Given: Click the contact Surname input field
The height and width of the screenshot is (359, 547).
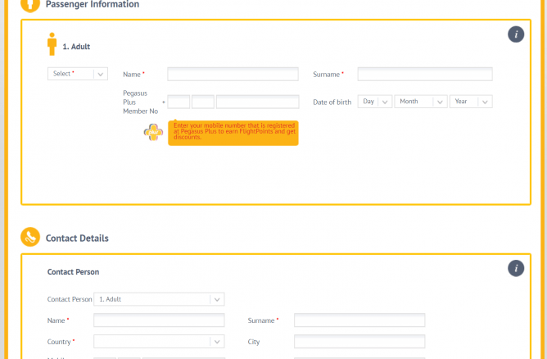Looking at the screenshot, I should tap(359, 320).
